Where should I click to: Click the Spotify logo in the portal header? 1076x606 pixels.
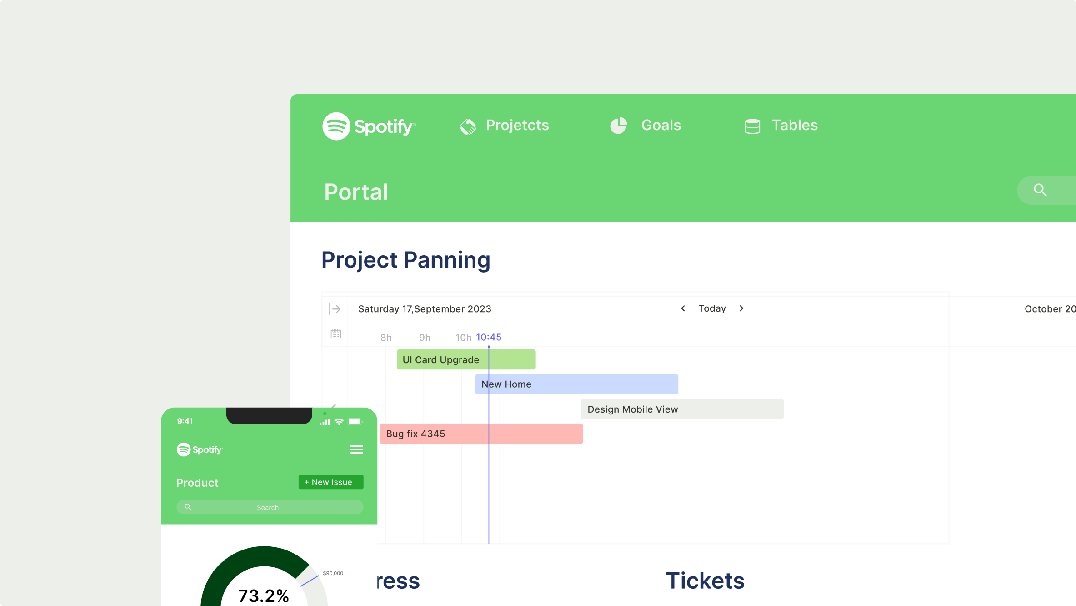[369, 126]
